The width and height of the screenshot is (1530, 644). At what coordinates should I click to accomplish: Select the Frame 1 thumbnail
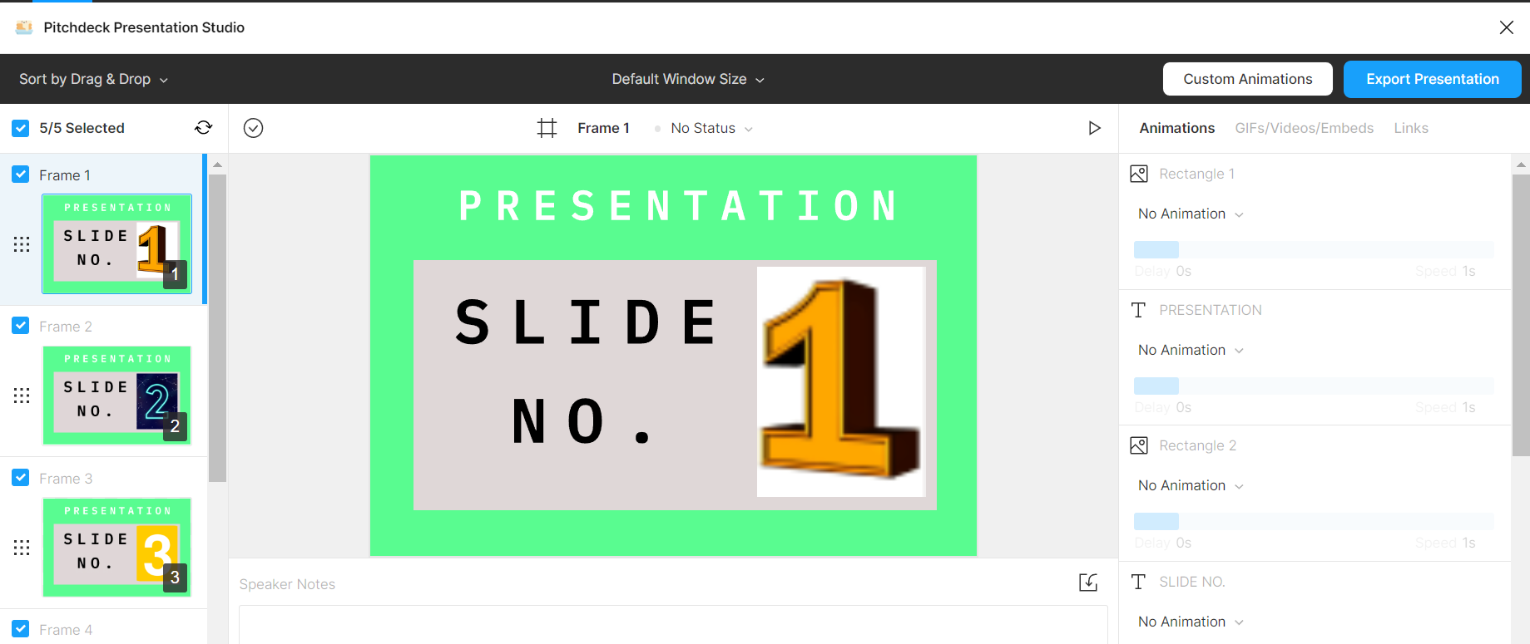pos(116,243)
